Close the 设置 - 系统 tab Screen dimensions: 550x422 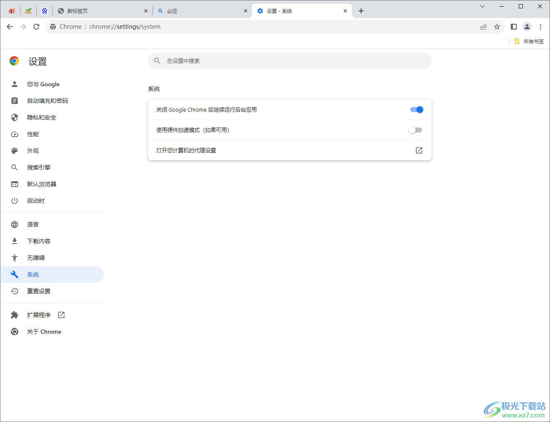[x=345, y=11]
